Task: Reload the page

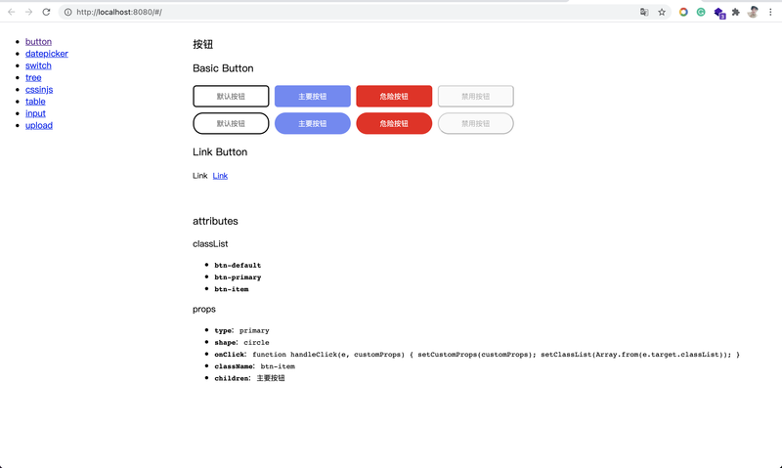Action: click(x=46, y=12)
